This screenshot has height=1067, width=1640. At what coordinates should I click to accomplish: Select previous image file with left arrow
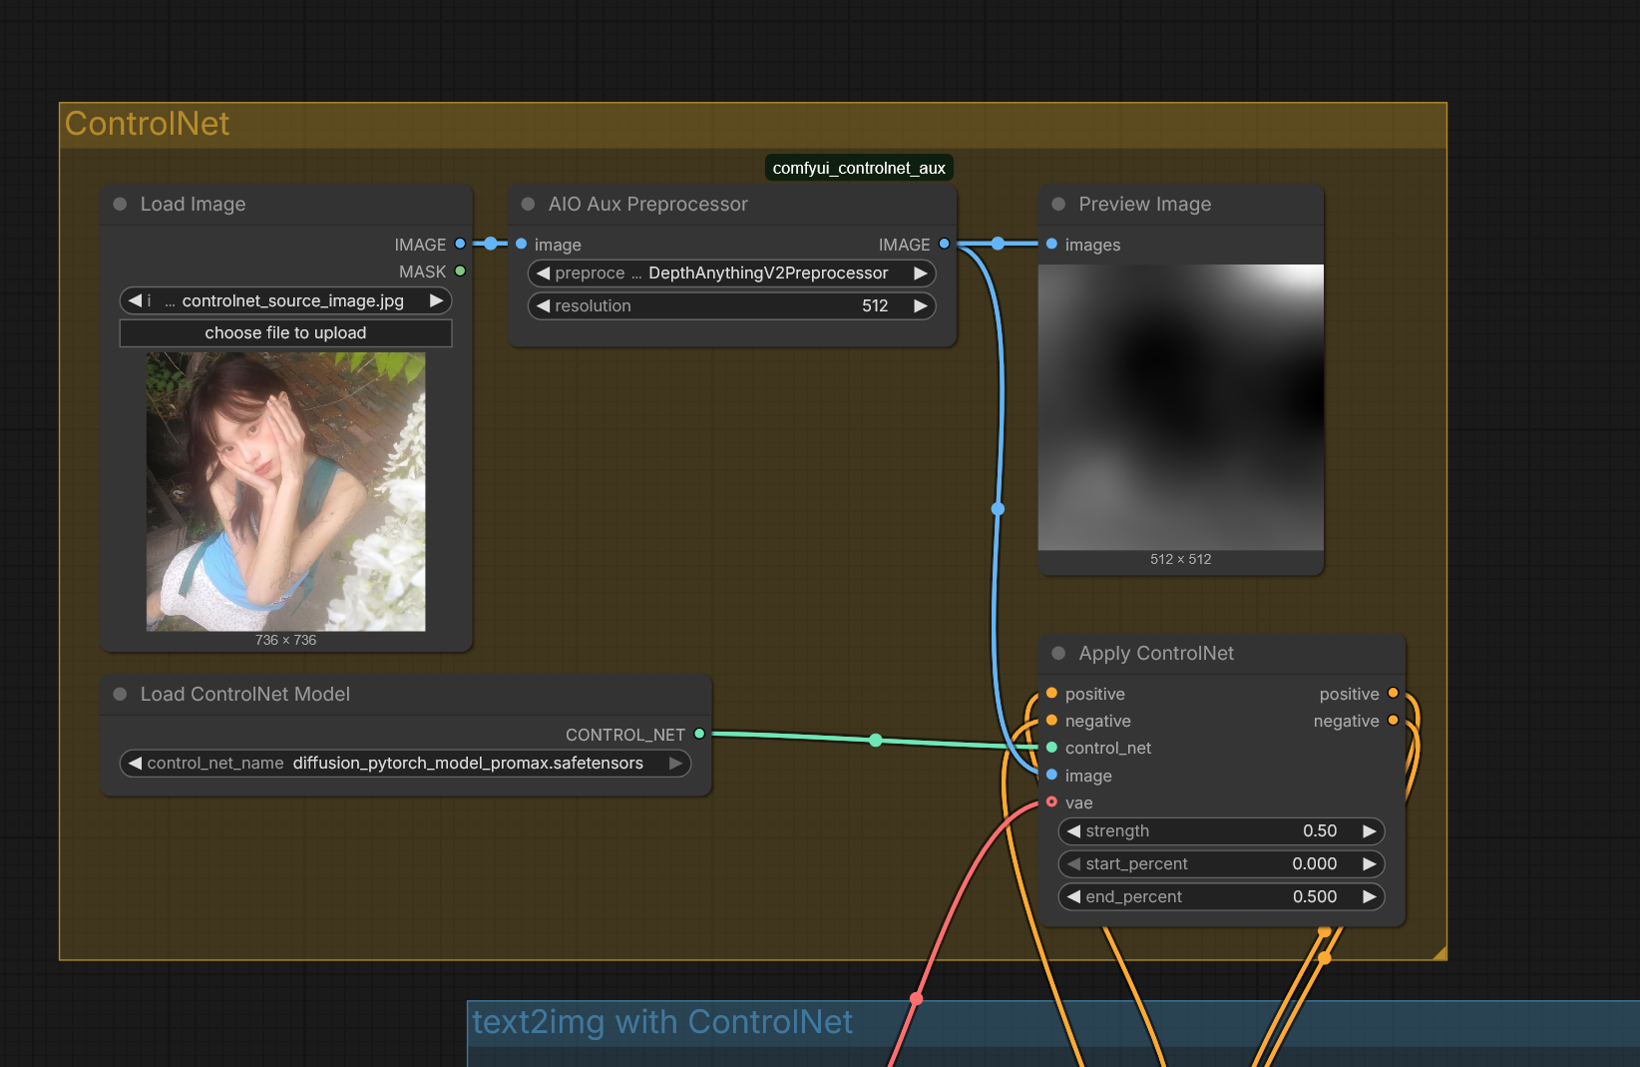tap(135, 300)
